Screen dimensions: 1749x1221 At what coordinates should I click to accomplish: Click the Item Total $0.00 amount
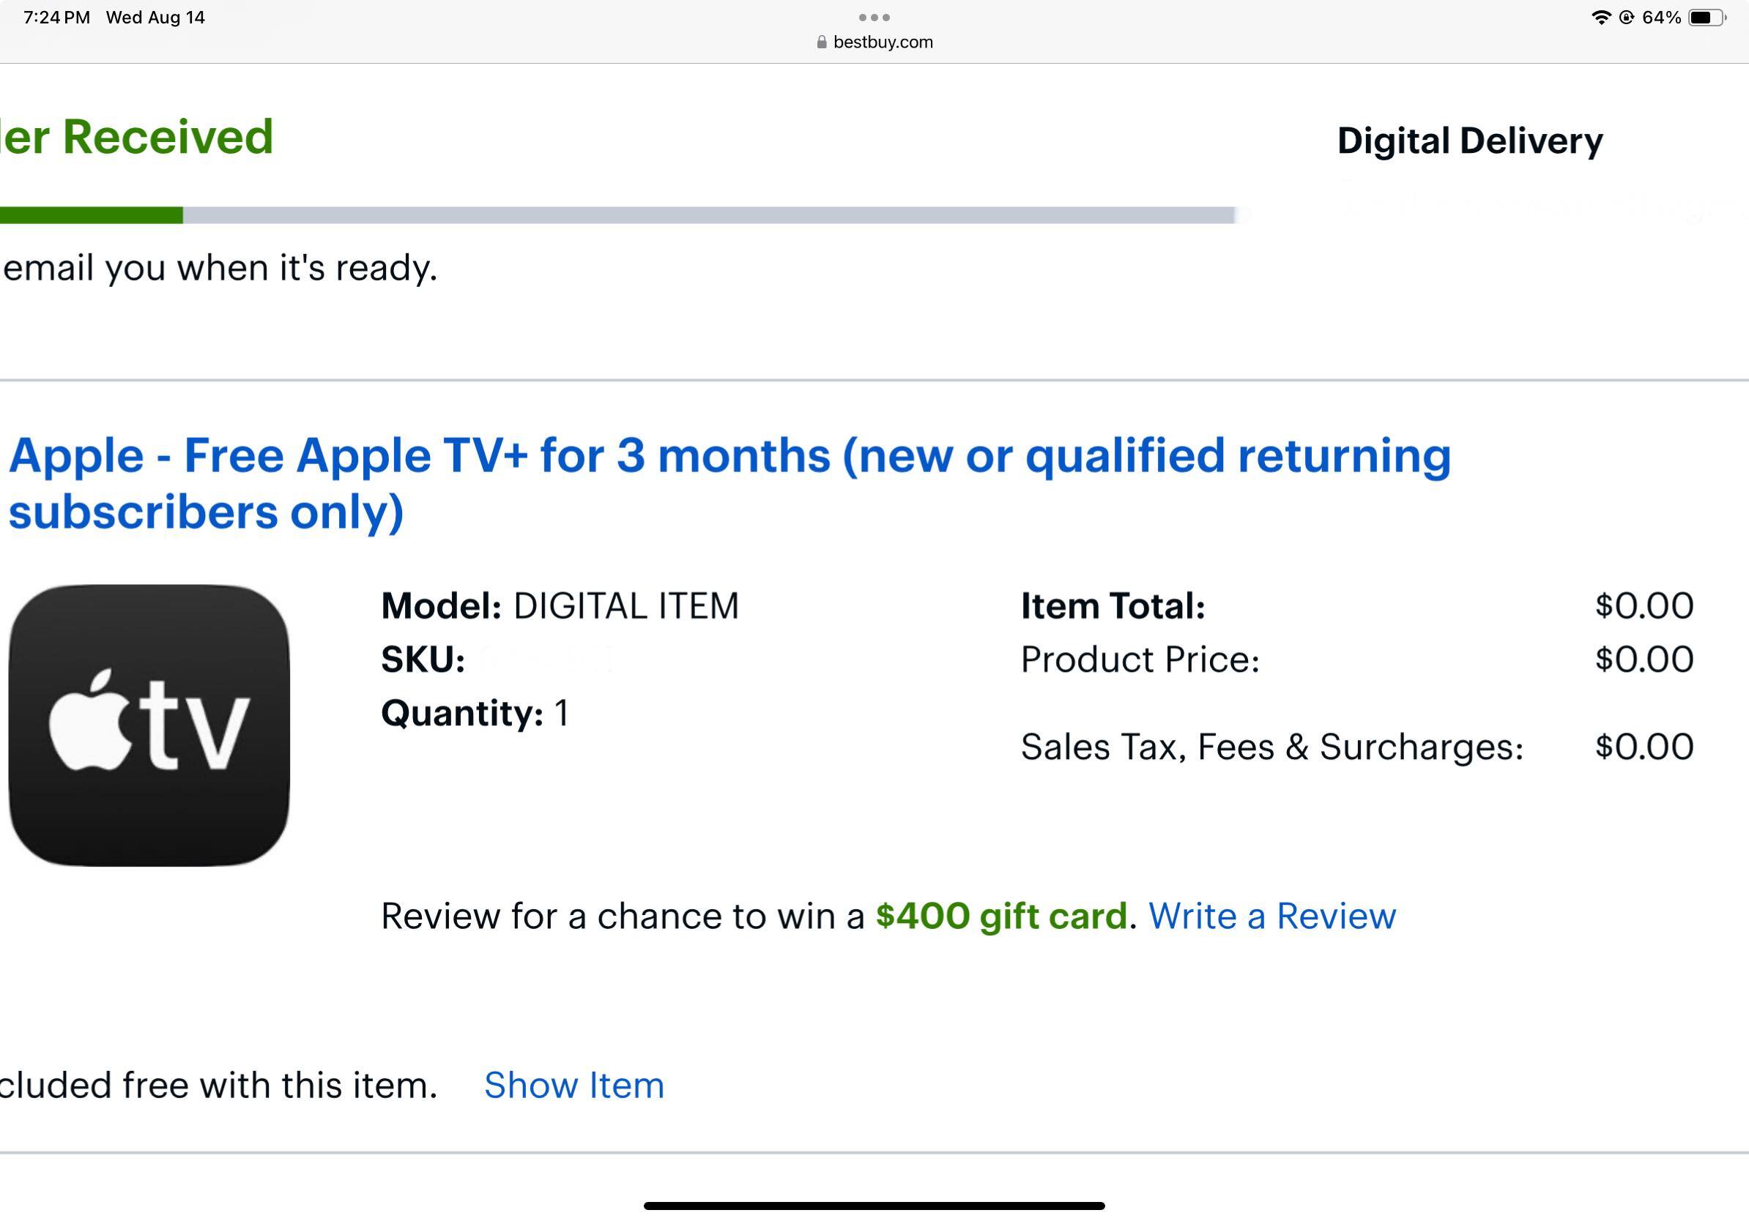click(x=1644, y=606)
